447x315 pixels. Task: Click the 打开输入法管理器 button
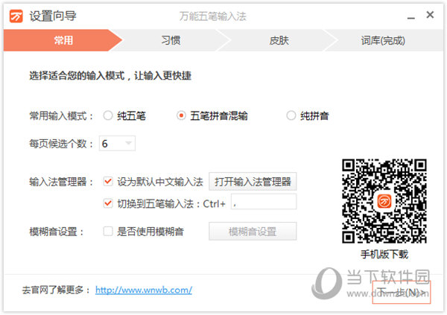(x=253, y=181)
